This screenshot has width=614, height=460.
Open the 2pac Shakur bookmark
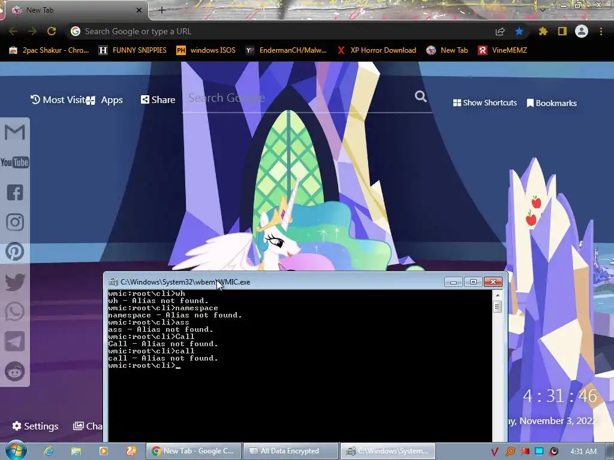[49, 50]
